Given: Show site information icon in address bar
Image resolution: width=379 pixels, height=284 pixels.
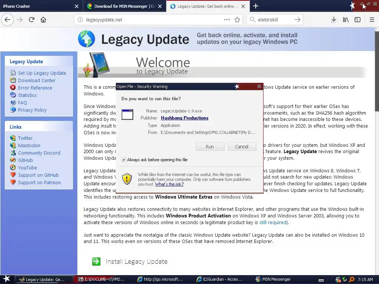Looking at the screenshot, I should (80, 20).
